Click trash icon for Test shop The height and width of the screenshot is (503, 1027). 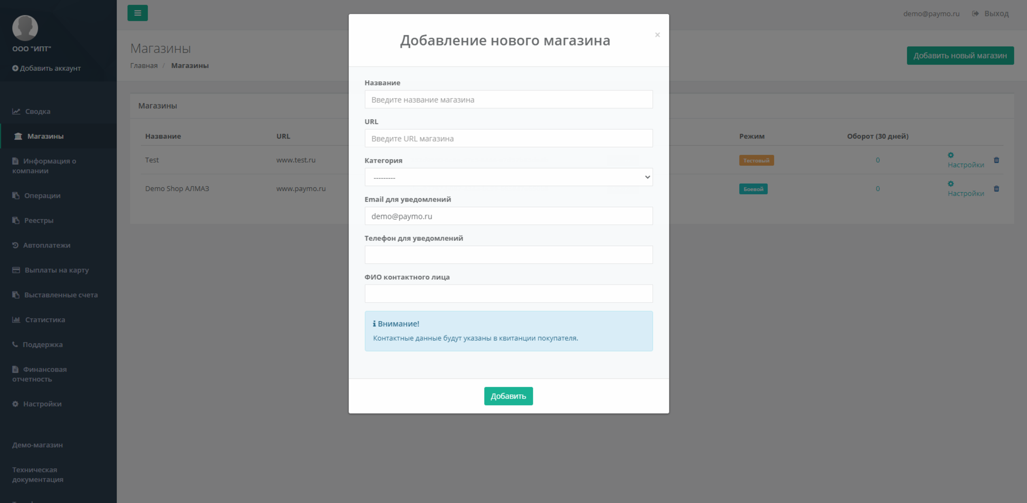pyautogui.click(x=996, y=160)
